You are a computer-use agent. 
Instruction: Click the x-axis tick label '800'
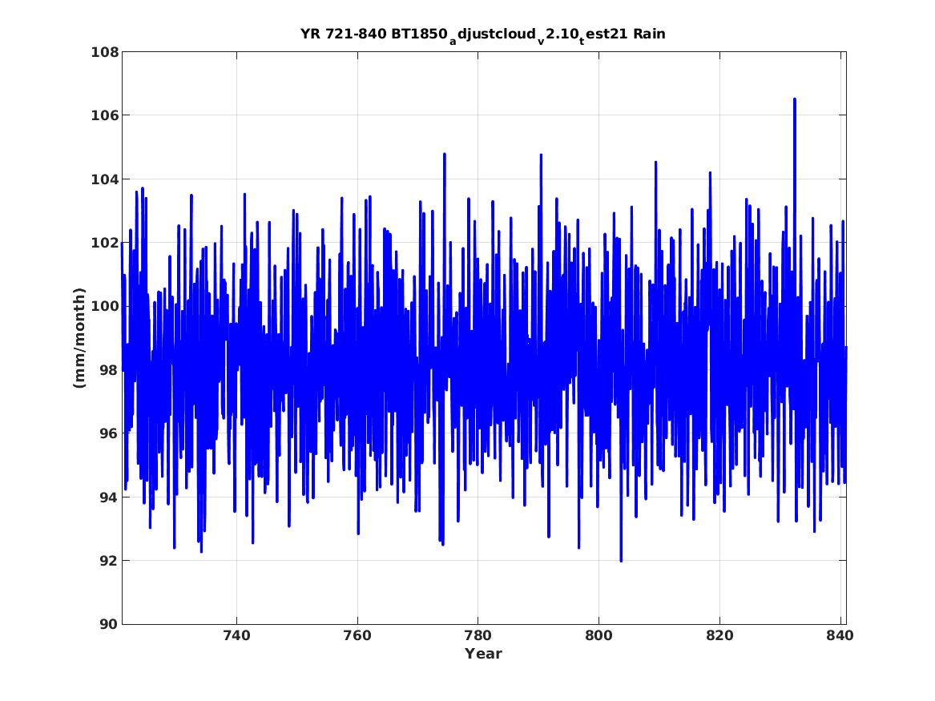click(x=598, y=635)
